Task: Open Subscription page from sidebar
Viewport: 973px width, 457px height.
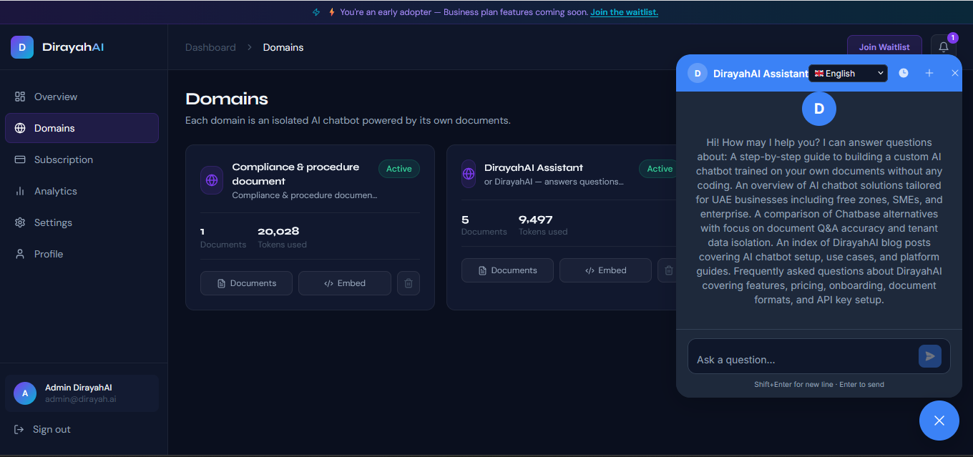Action: (x=82, y=159)
